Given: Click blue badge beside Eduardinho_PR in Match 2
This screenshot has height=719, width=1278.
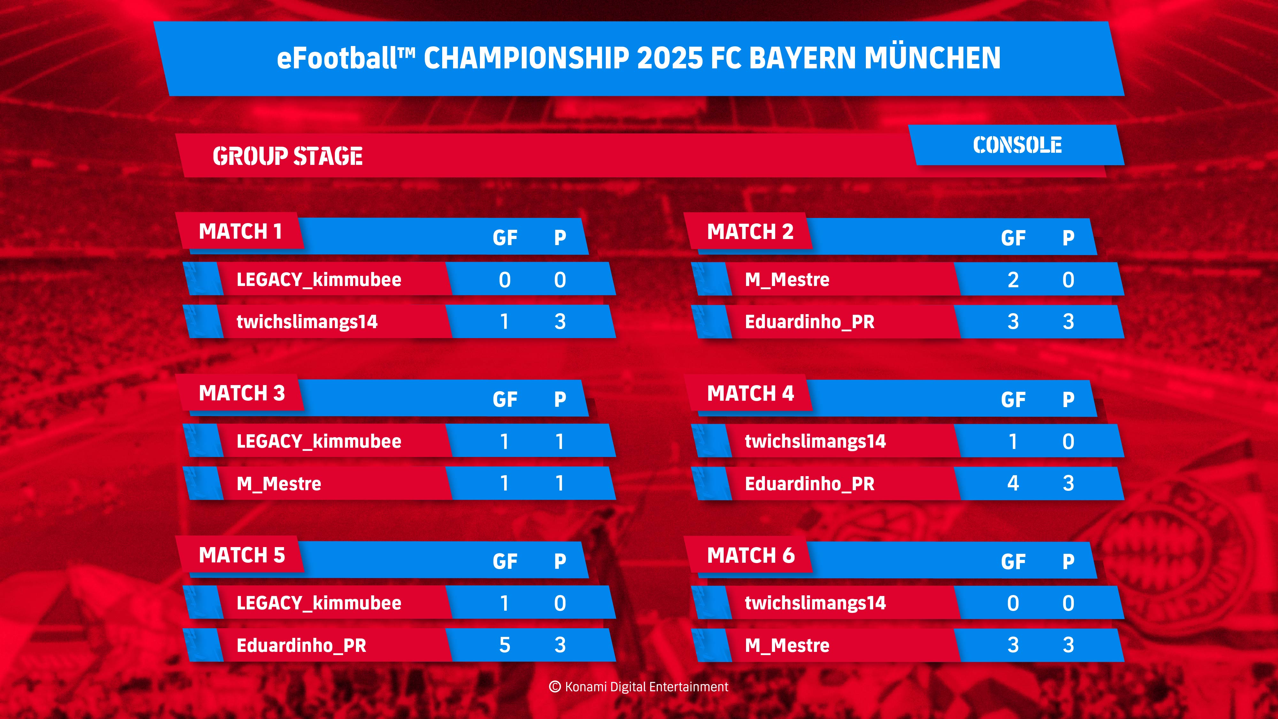Looking at the screenshot, I should coord(712,321).
